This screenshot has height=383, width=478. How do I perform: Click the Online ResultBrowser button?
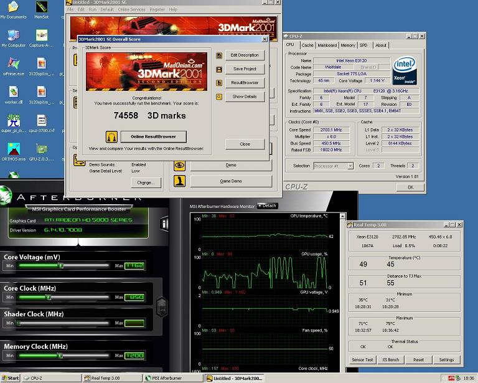pos(153,136)
